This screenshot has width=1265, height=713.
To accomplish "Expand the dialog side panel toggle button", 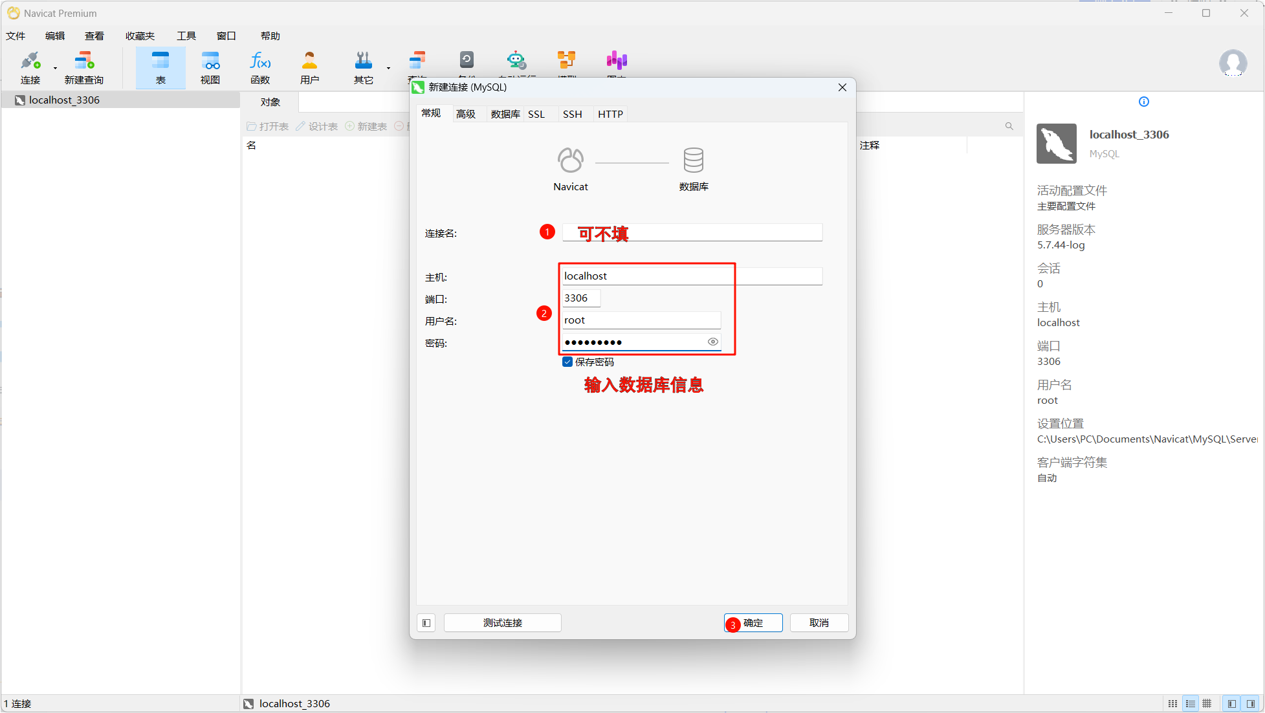I will coord(426,622).
